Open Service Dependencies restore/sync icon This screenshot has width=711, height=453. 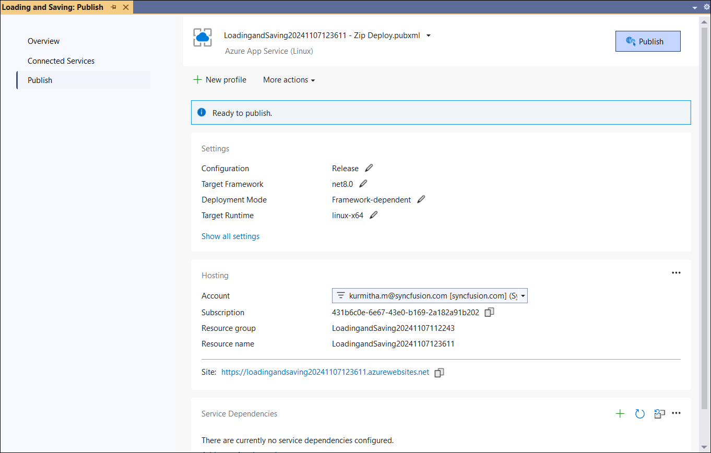coord(660,414)
